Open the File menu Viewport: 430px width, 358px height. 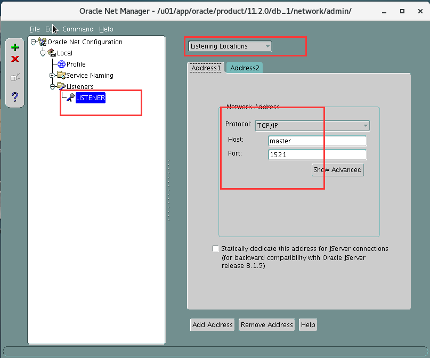tap(35, 29)
